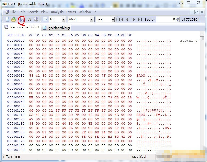Screen dimensions: 207x162
Task: Open the dropdown arrow next to Open icon
Action: tap(18, 20)
